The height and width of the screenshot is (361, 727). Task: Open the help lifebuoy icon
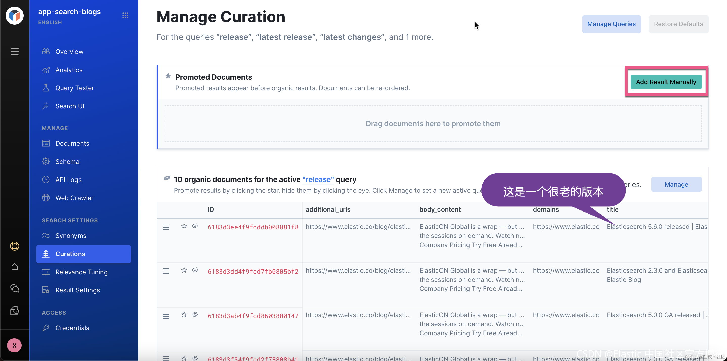coord(14,246)
